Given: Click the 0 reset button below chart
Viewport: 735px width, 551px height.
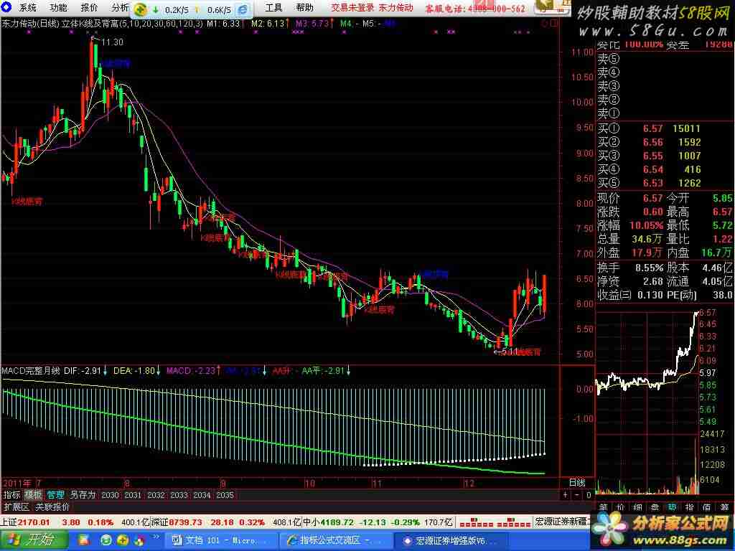Looking at the screenshot, I should pos(589,495).
